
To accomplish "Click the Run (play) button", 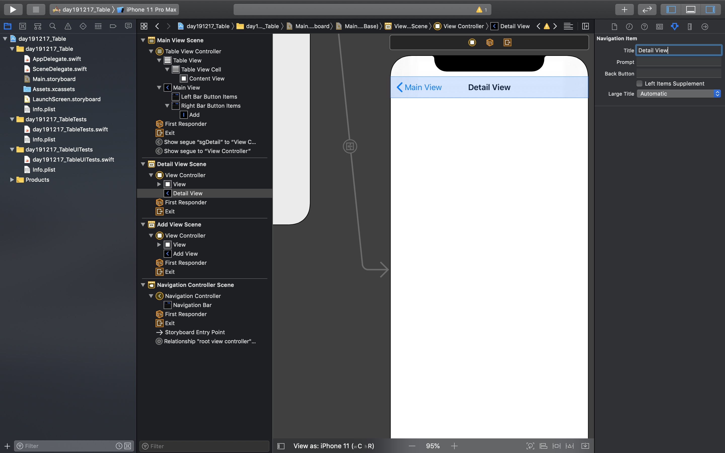I will 13,9.
